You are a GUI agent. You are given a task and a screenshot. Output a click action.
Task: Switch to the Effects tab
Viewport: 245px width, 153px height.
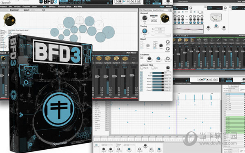click(x=52, y=7)
